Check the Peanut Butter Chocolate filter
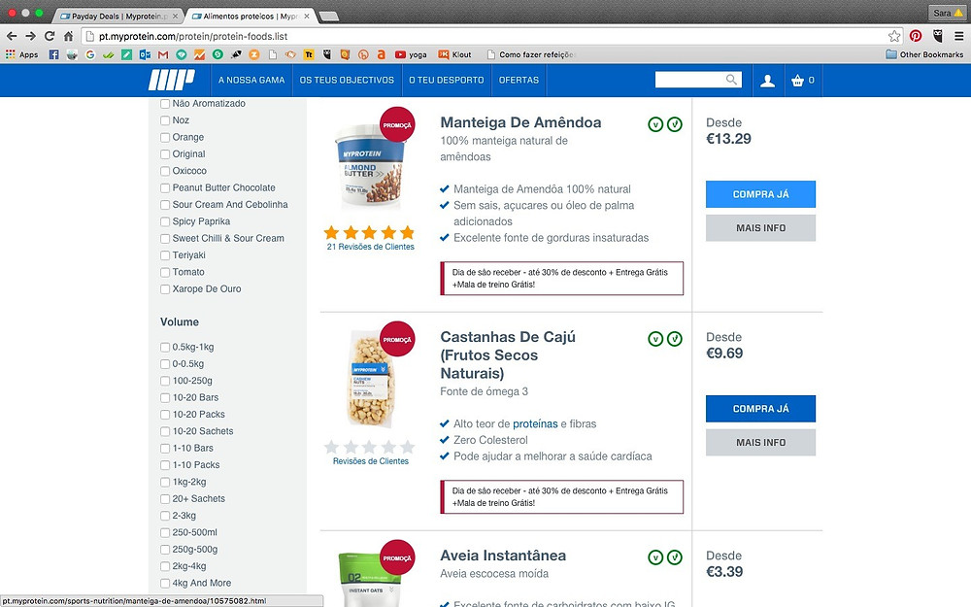 tap(165, 188)
